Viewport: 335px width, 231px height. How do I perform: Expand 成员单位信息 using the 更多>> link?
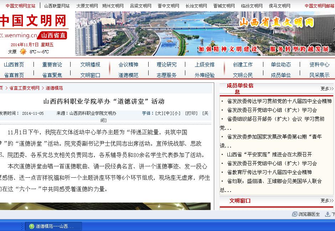327,88
